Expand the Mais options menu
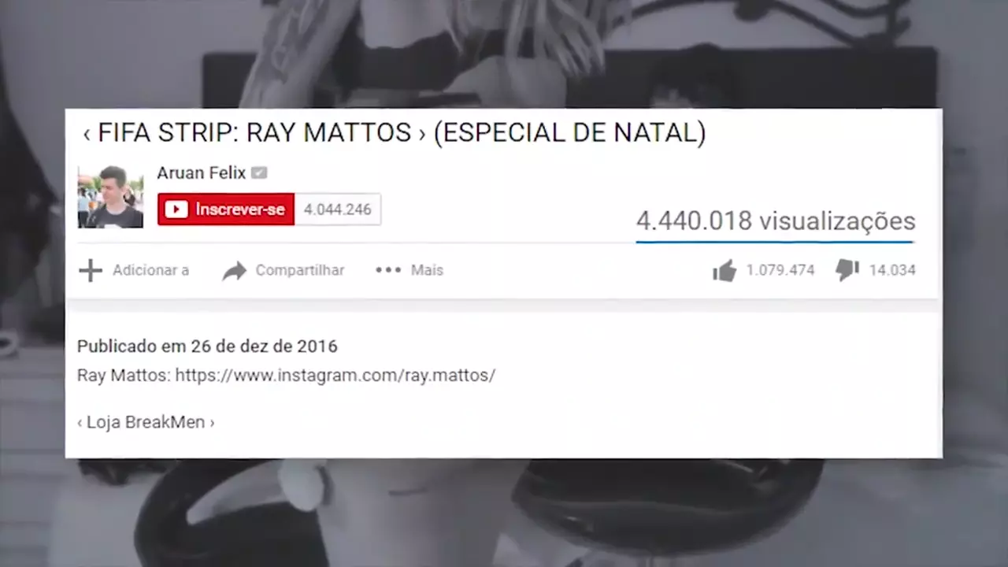 pyautogui.click(x=427, y=270)
